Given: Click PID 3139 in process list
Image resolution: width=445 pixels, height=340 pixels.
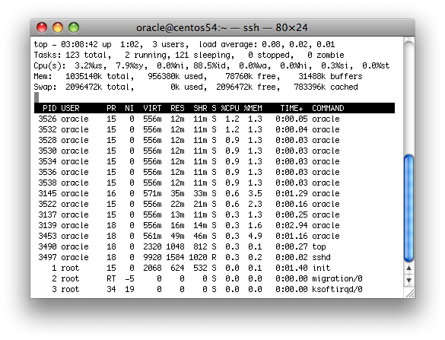Looking at the screenshot, I should [x=47, y=225].
